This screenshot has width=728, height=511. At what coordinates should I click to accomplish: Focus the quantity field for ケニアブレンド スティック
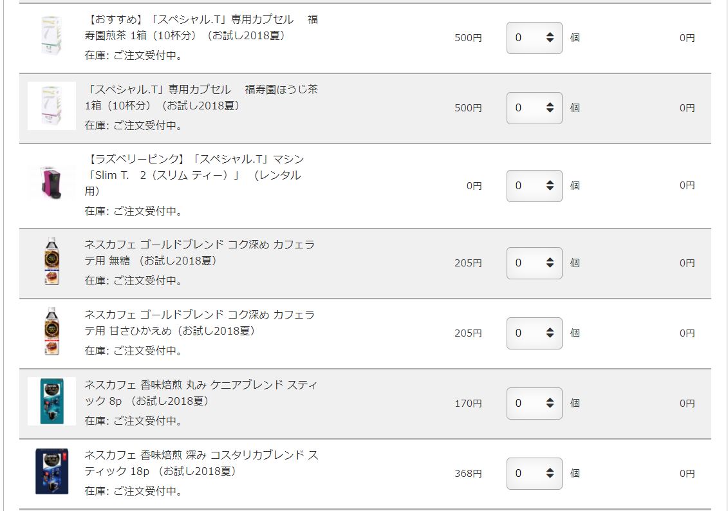pos(534,403)
